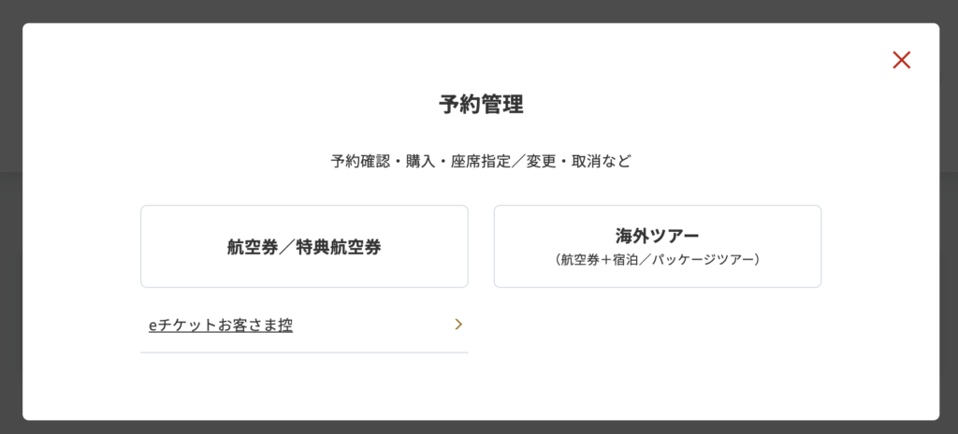This screenshot has height=434, width=958.
Task: Close the 予約管理 dialog with red X
Action: (x=901, y=60)
